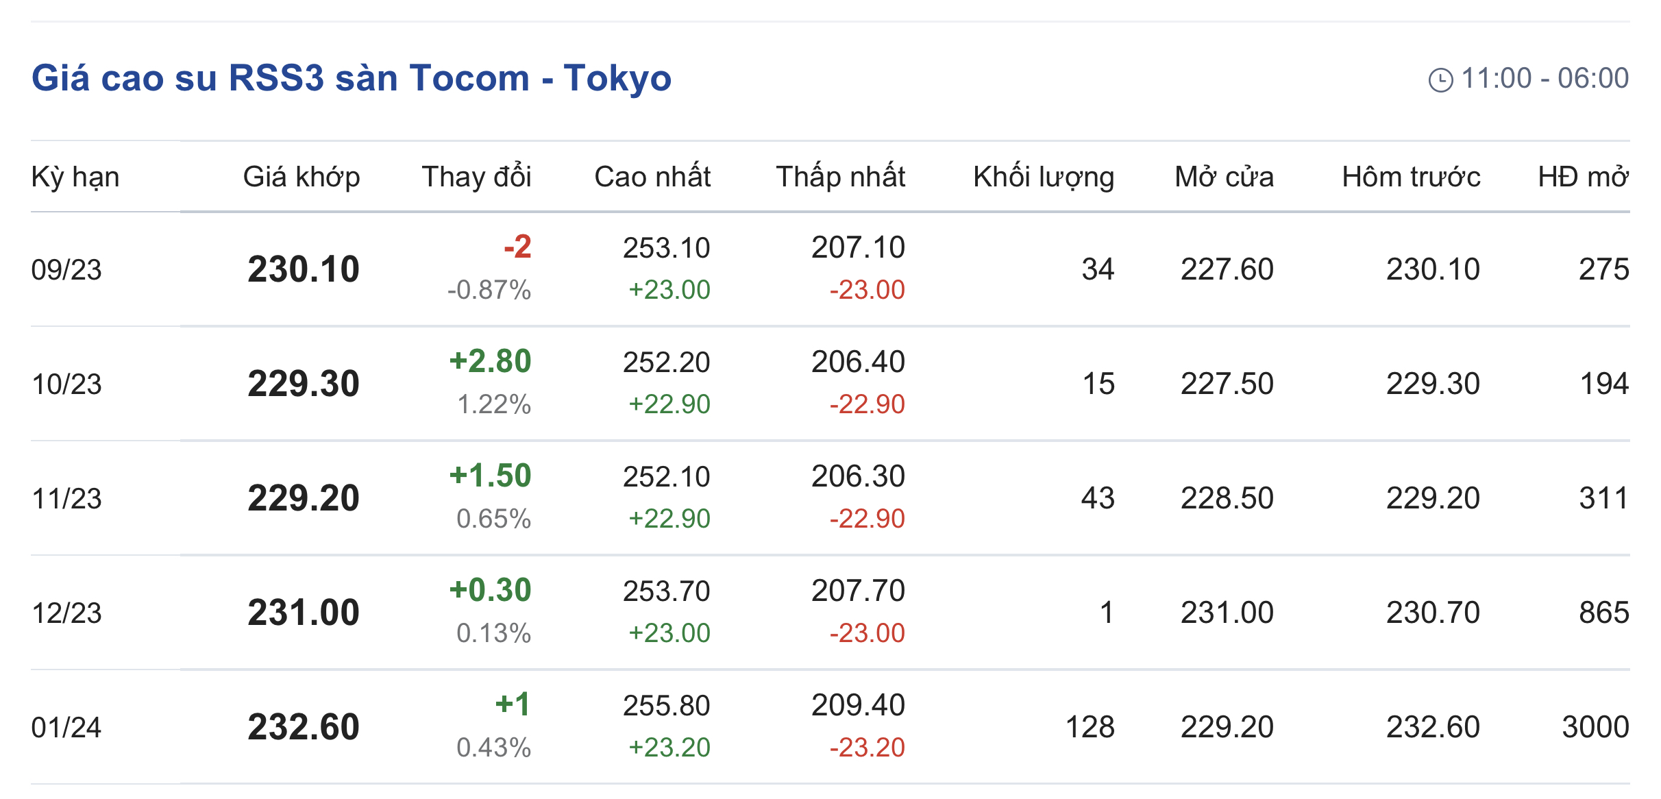Viewport: 1661px width, 799px height.
Task: Select the 09/23 contract term row
Action: coord(66,269)
